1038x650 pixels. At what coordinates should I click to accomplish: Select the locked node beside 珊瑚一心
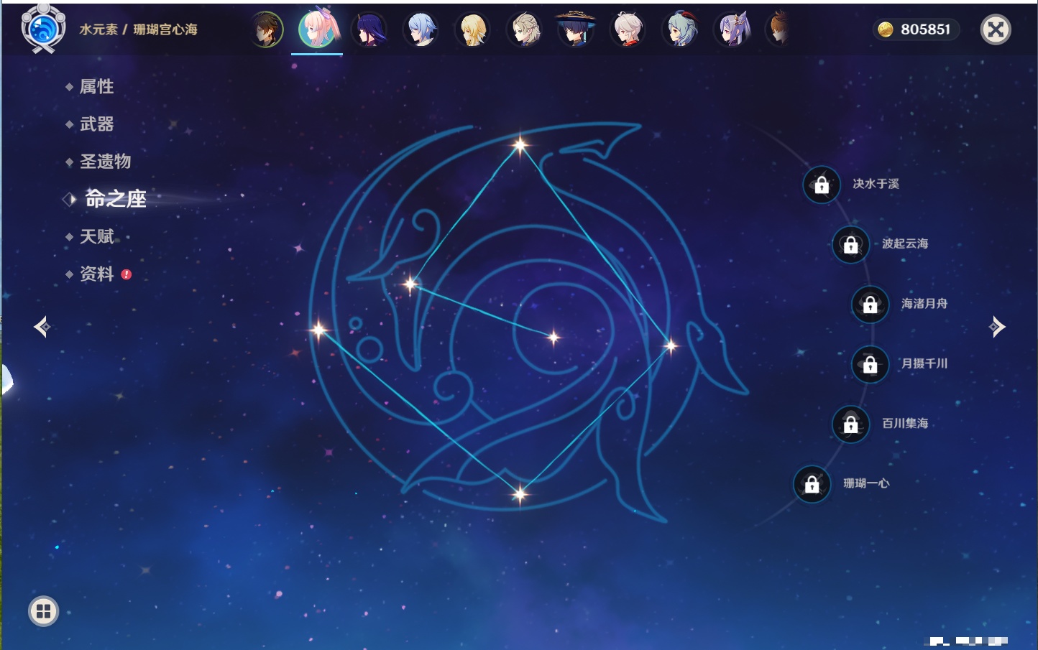click(x=812, y=484)
